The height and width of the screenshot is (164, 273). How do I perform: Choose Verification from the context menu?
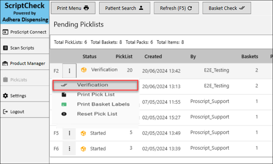coord(95,85)
